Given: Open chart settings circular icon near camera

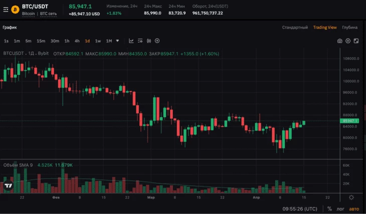Looking at the screenshot, I should (x=348, y=41).
